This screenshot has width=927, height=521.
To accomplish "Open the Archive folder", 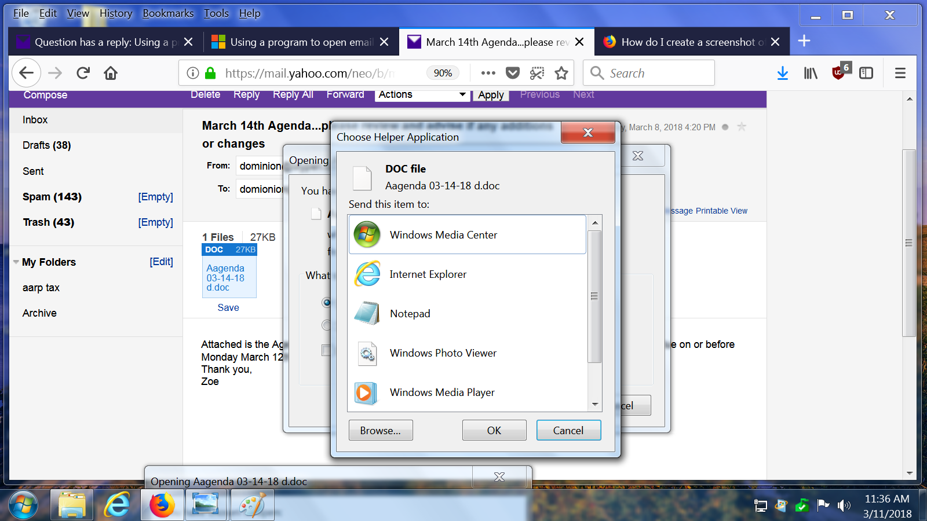I will coord(39,313).
